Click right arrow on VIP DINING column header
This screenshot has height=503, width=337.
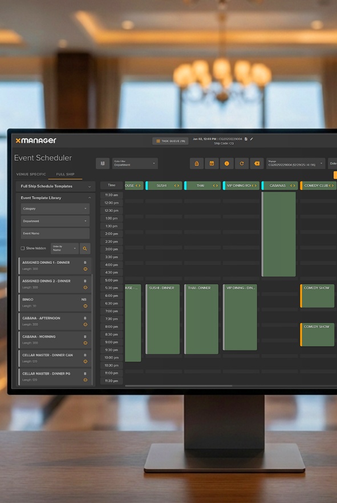pyautogui.click(x=255, y=186)
